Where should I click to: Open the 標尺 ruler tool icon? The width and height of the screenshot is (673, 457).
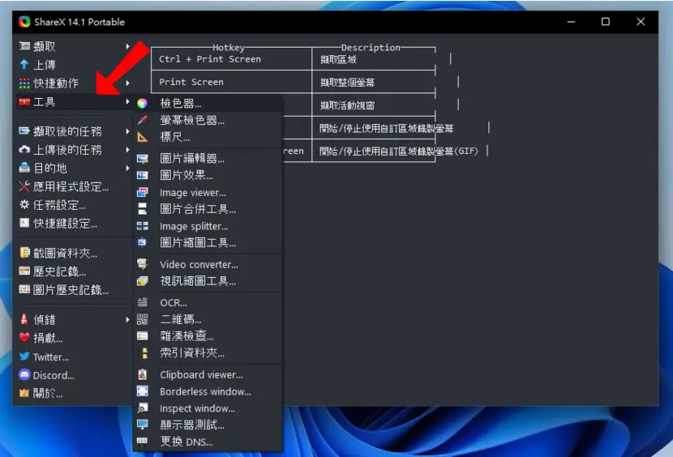(142, 137)
